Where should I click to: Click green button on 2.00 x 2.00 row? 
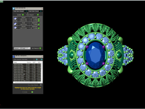tap(39, 28)
